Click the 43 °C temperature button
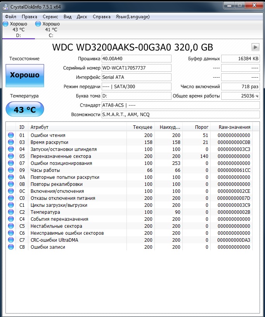 tap(25, 109)
